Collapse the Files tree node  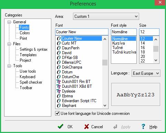(x=9, y=44)
